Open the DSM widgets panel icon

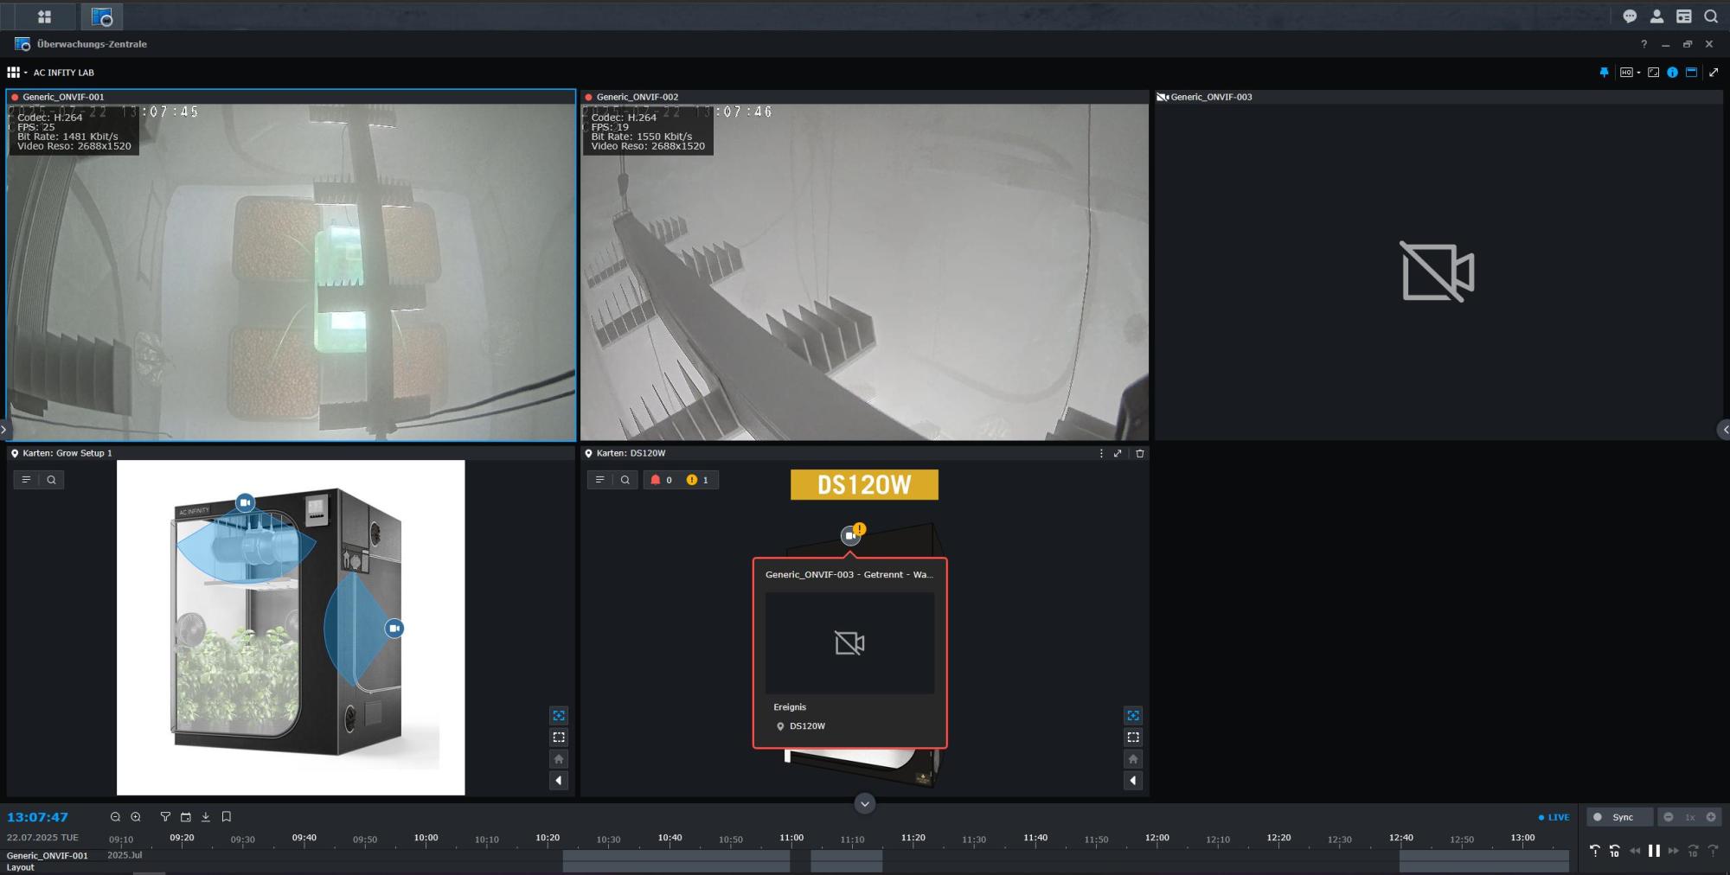click(x=1683, y=16)
